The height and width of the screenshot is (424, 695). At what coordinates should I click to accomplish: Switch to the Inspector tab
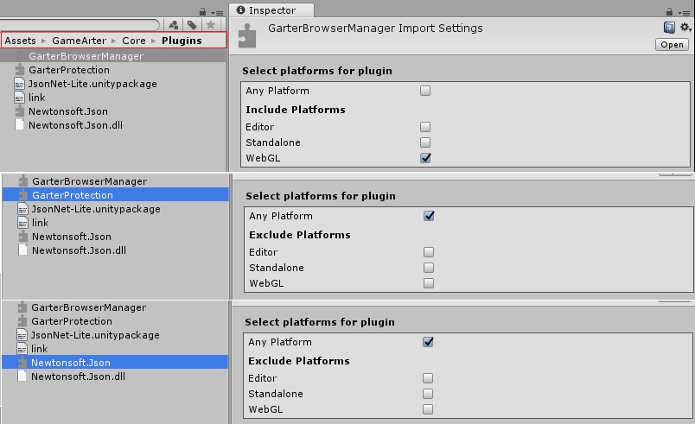266,10
